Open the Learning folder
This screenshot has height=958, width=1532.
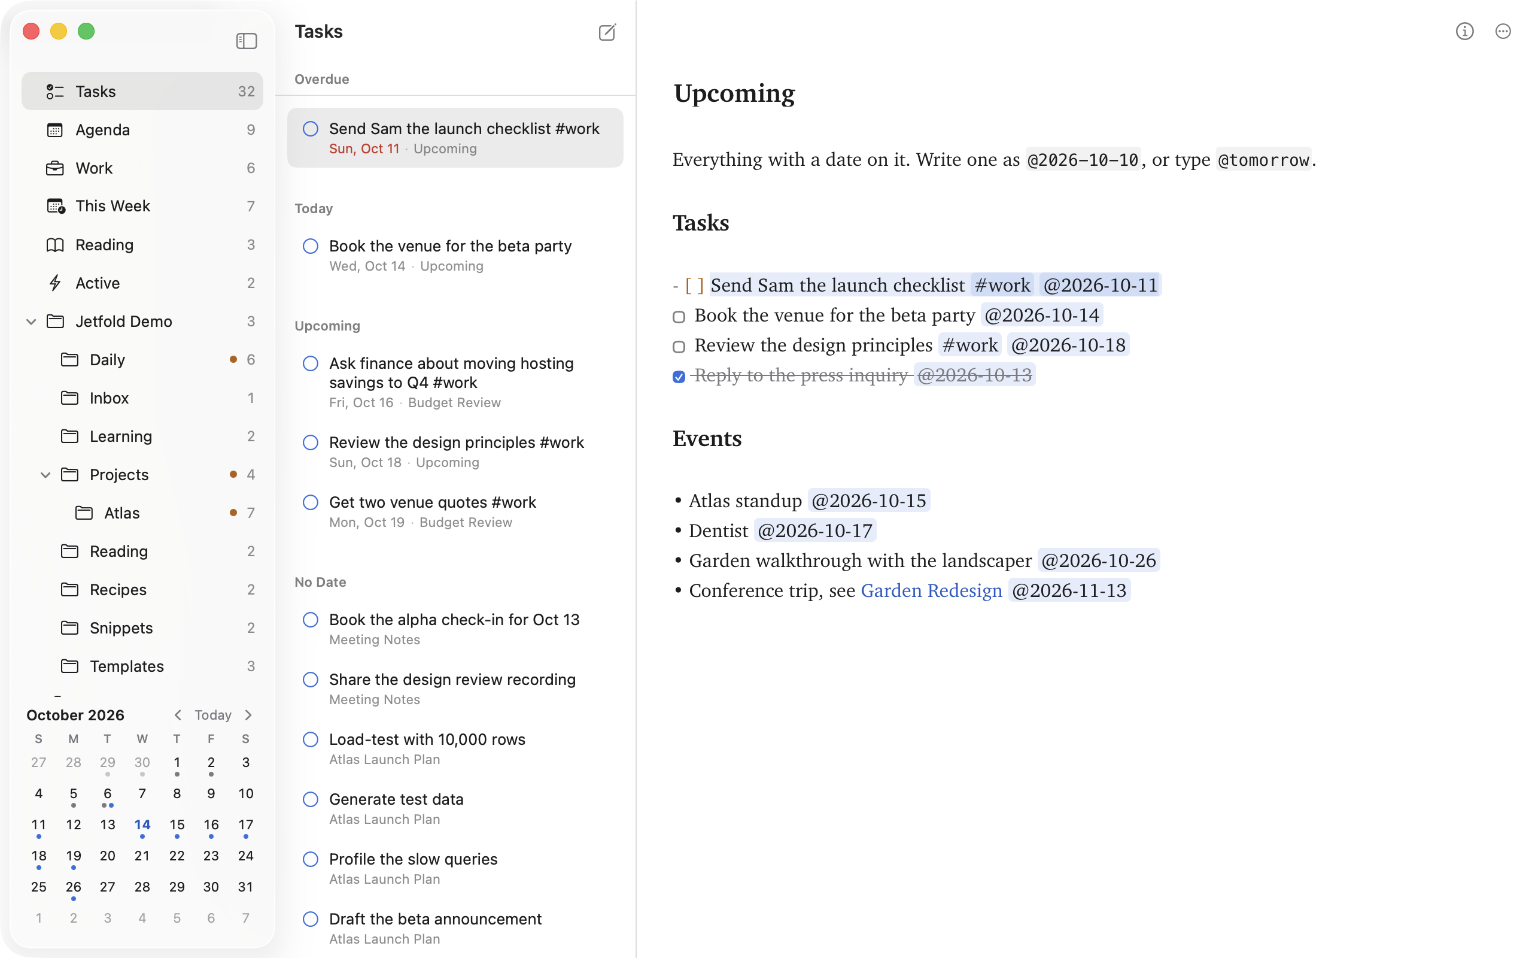click(142, 436)
